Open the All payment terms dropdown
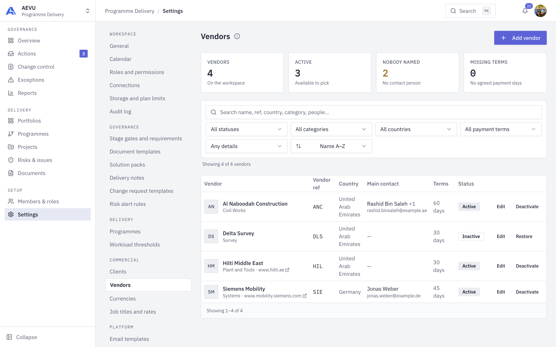556x347 pixels. pos(501,129)
